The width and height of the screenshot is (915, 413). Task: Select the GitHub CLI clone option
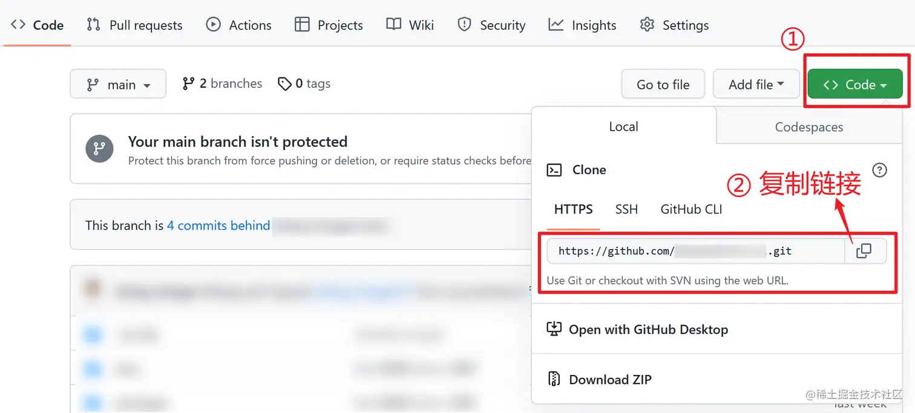[x=691, y=209]
